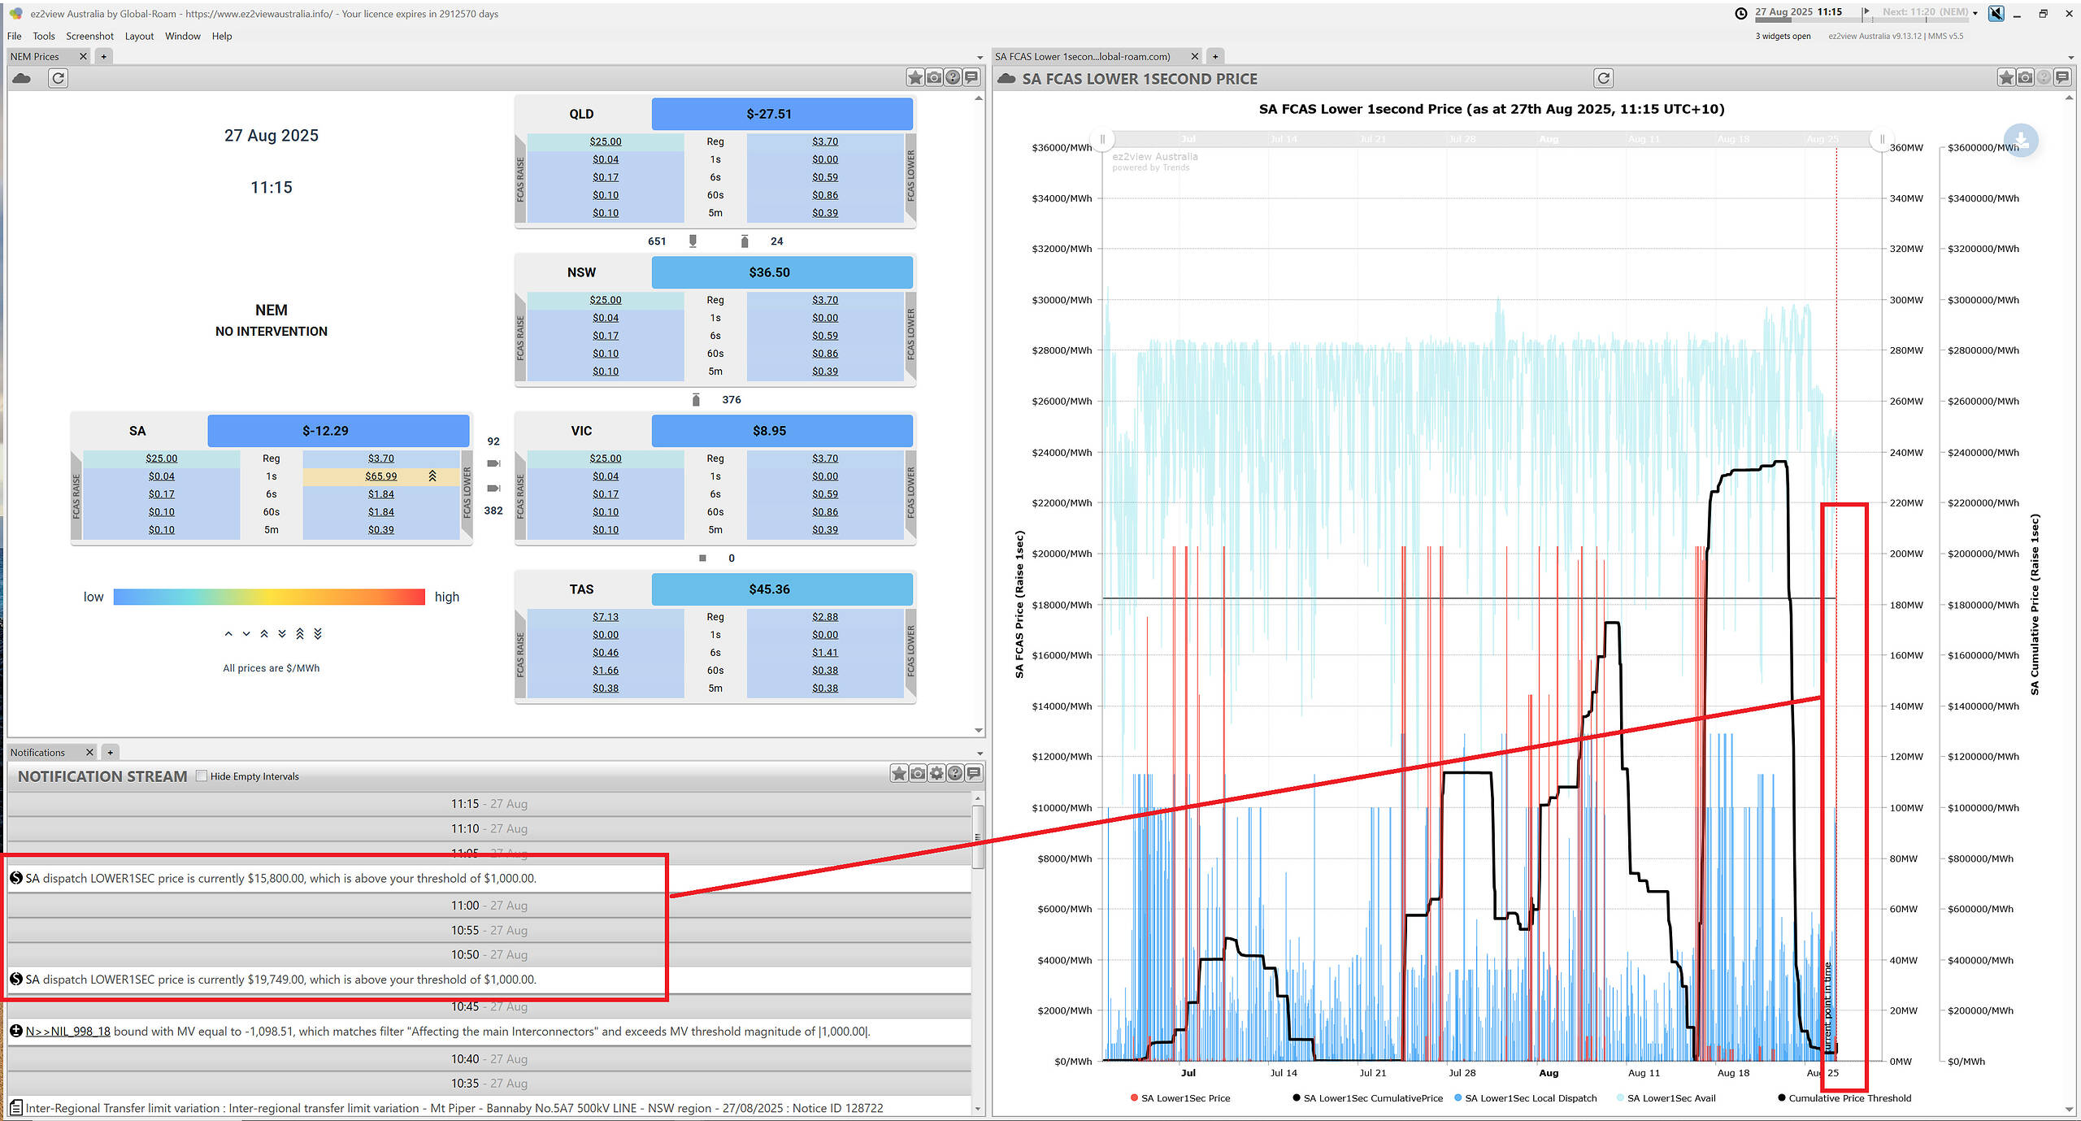Image resolution: width=2081 pixels, height=1121 pixels.
Task: Open the Layout menu
Action: 139,36
